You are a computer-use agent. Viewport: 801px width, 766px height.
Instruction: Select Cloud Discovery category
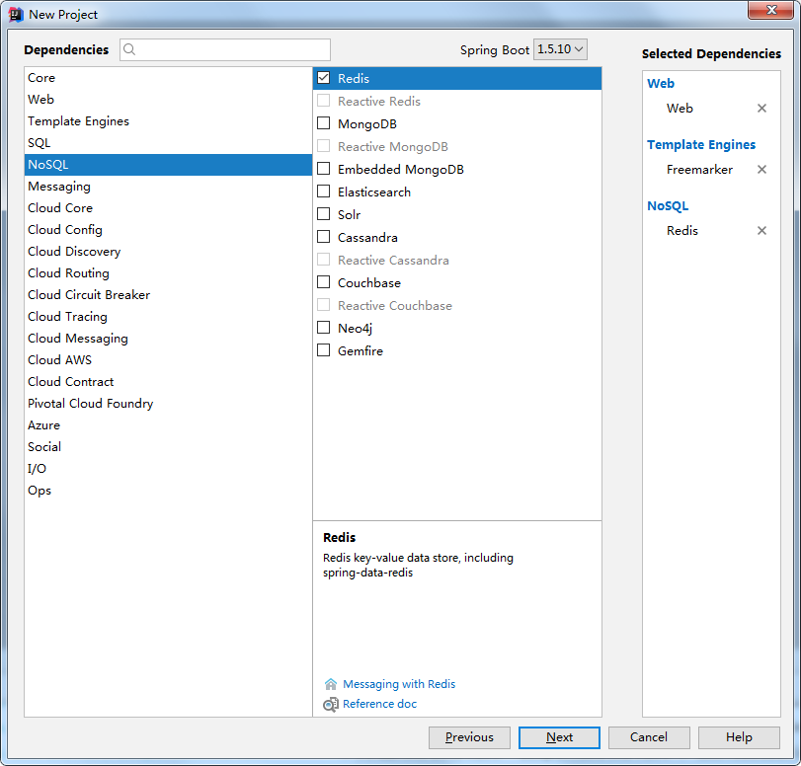click(168, 252)
